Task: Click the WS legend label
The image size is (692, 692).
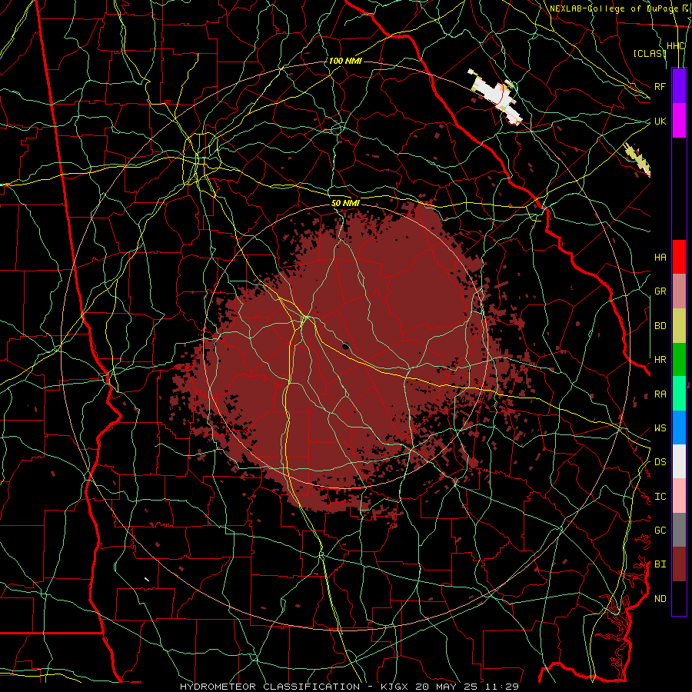Action: click(660, 428)
